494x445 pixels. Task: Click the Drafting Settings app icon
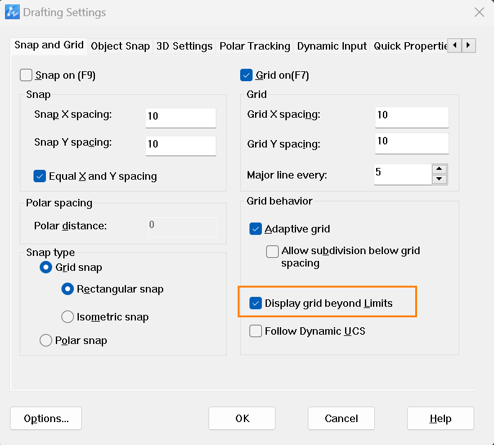tap(12, 12)
